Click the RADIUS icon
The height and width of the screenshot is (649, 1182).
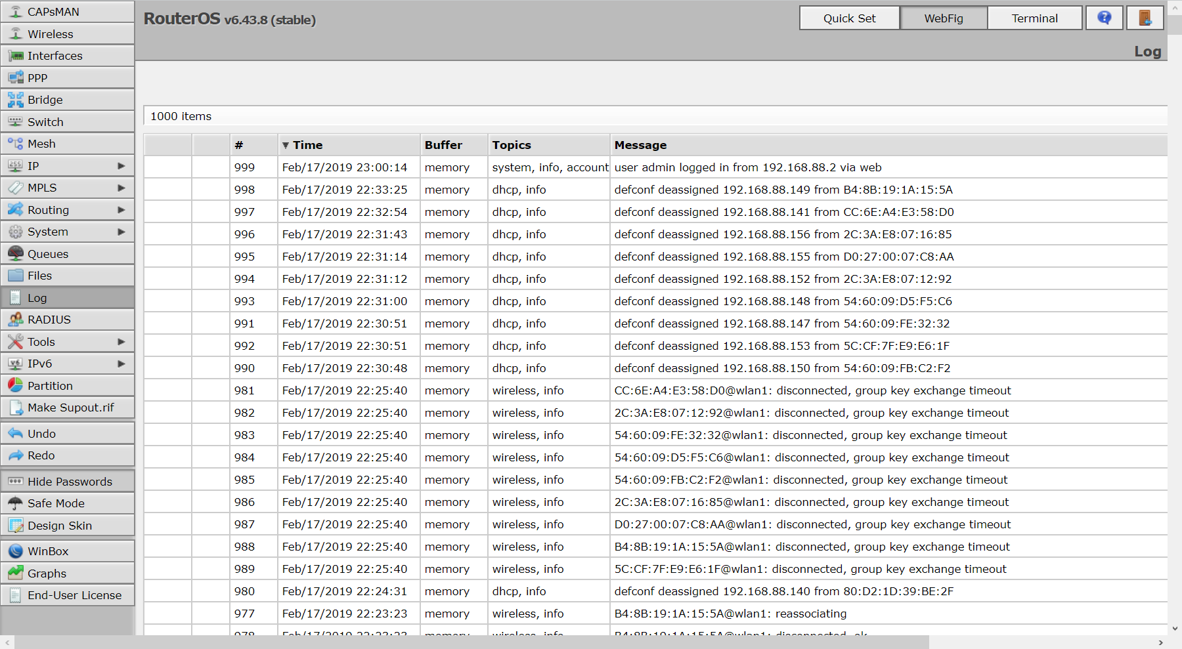16,320
